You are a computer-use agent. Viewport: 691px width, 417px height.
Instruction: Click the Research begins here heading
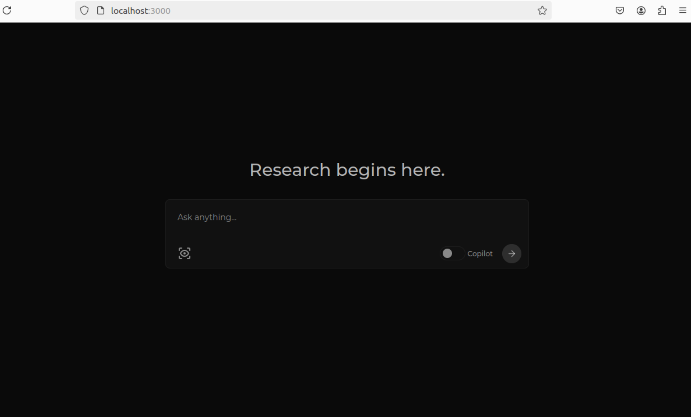[x=347, y=170]
